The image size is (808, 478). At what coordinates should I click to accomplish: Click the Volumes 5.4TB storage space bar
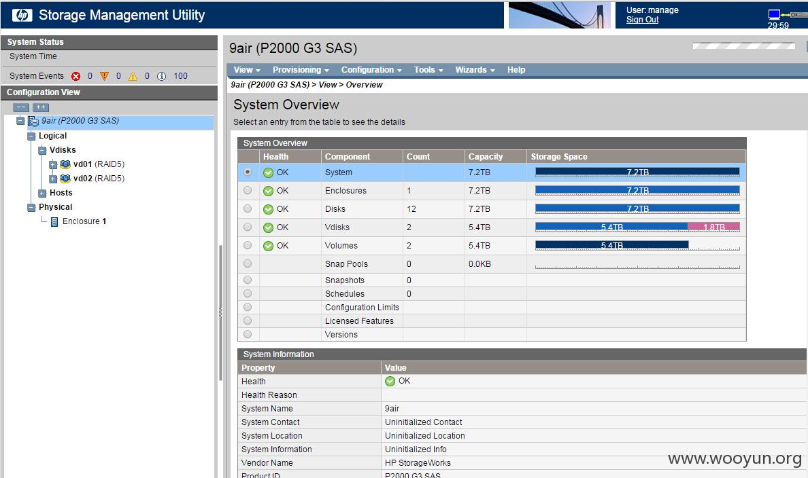[x=611, y=245]
